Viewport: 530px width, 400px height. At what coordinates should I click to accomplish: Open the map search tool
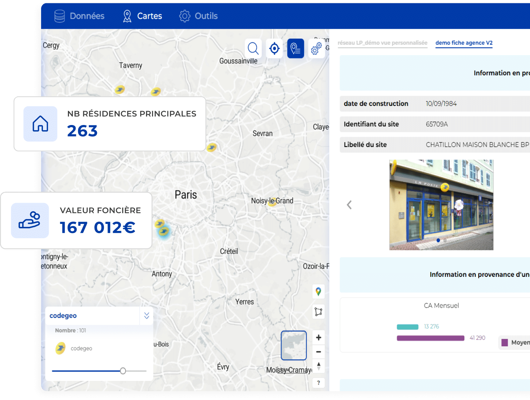coord(253,48)
